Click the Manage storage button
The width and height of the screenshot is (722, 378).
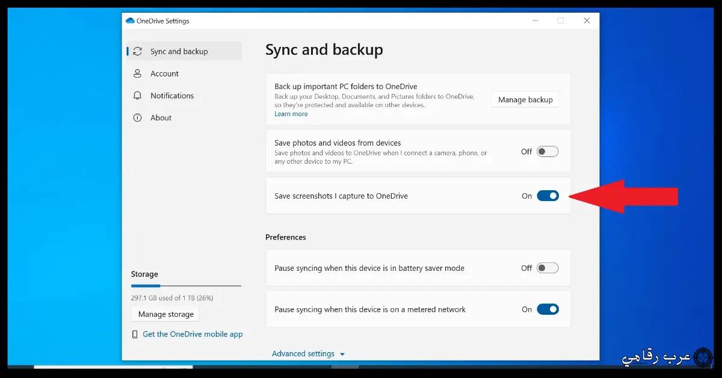click(x=165, y=314)
